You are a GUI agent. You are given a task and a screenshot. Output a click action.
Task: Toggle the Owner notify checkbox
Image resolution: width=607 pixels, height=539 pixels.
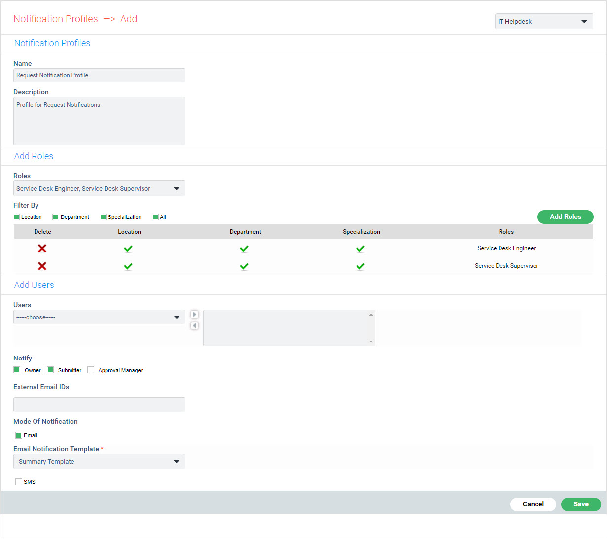tap(17, 370)
